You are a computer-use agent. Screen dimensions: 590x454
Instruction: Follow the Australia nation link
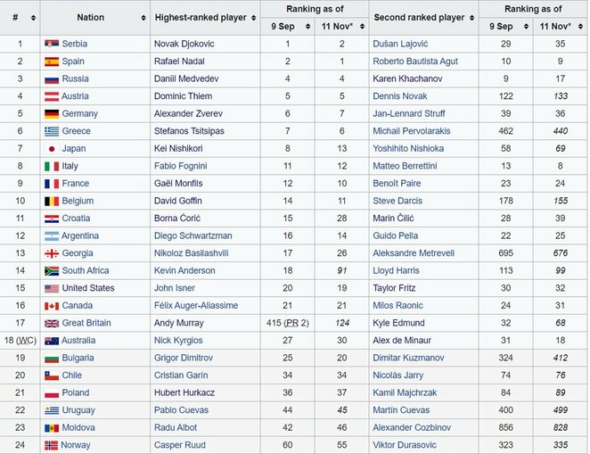82,340
